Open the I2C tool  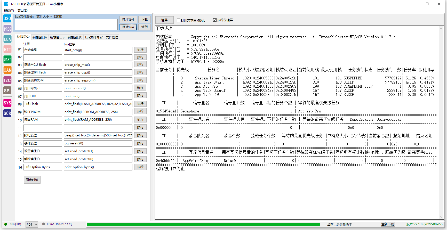[7, 80]
